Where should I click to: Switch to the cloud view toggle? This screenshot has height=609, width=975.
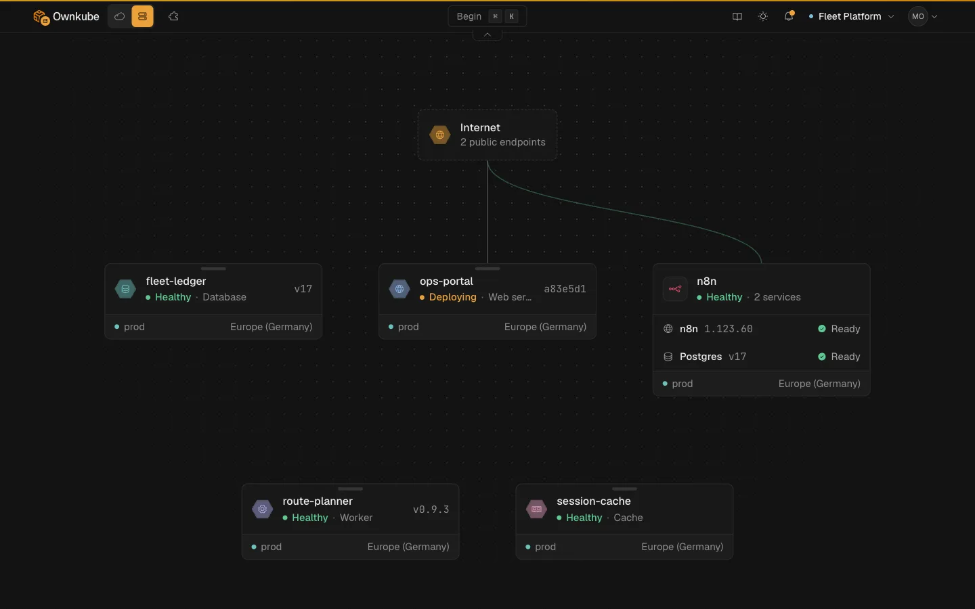(x=119, y=16)
